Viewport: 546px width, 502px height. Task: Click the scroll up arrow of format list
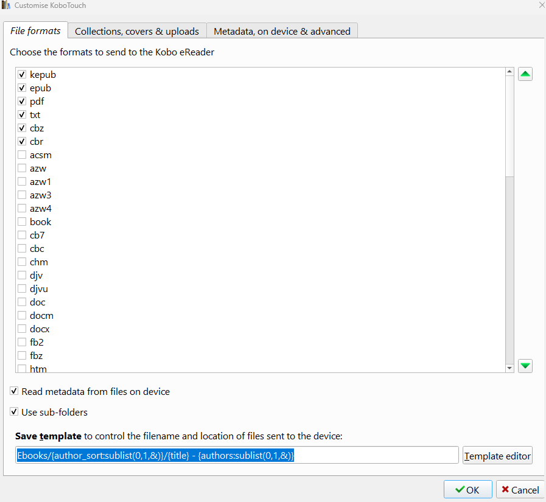point(509,71)
